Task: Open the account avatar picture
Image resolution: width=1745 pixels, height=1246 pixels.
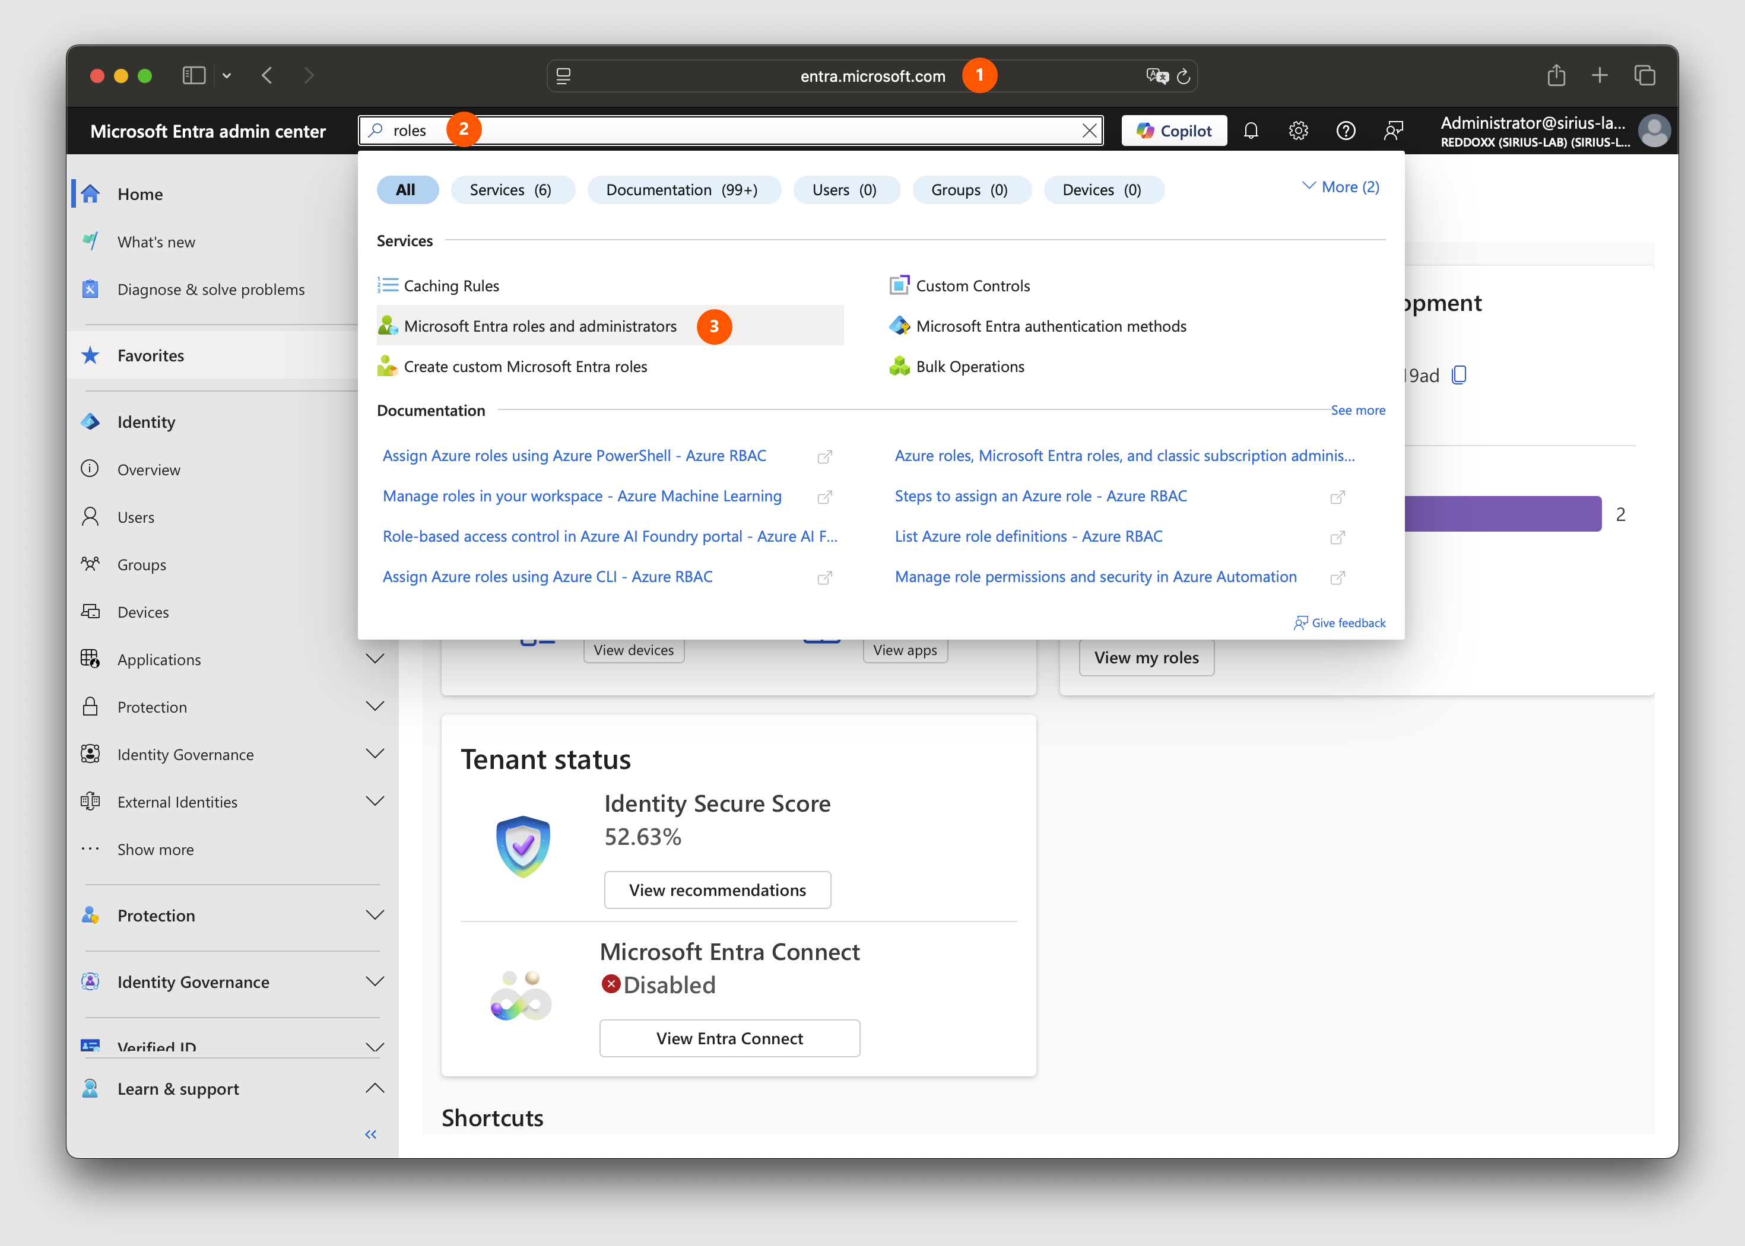Action: coord(1654,131)
